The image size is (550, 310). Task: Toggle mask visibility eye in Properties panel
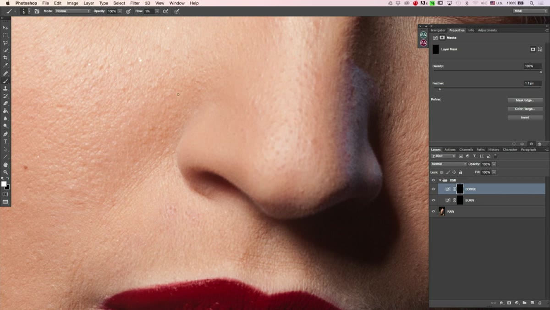[532, 144]
